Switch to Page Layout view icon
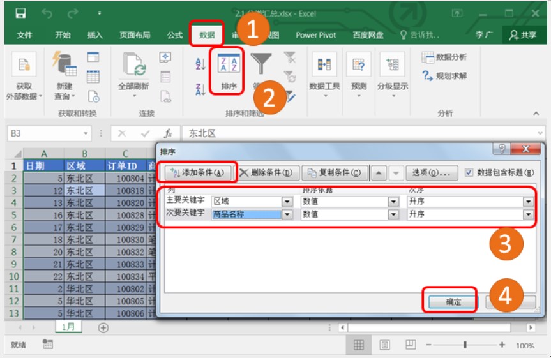 (x=384, y=345)
